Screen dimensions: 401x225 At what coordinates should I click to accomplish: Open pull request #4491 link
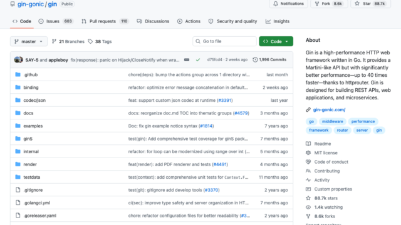(220, 164)
